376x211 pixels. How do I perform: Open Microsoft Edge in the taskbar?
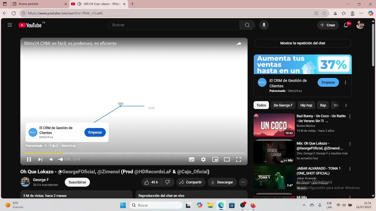(221, 205)
